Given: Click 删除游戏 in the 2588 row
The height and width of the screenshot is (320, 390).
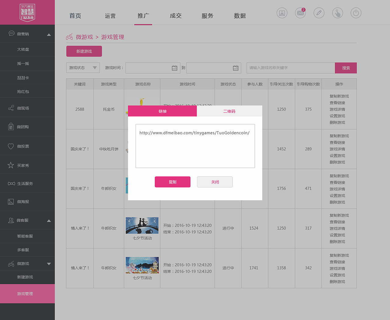Looking at the screenshot, I should 337,122.
